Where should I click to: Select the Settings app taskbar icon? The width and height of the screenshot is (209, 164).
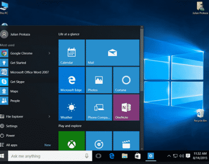(x=151, y=156)
